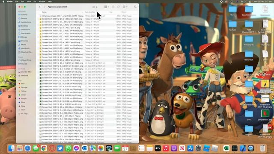This screenshot has width=274, height=154.
Task: Open WhatsApp from the Dock
Action: point(68,148)
